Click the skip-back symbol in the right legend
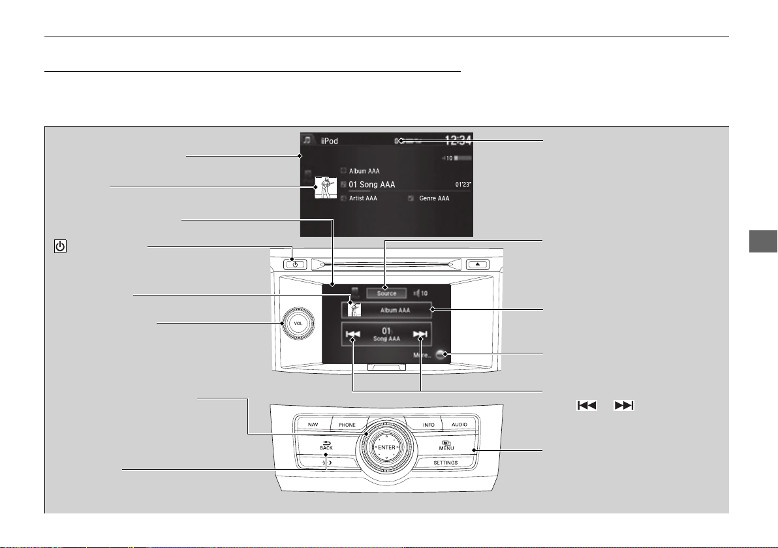 pyautogui.click(x=587, y=405)
